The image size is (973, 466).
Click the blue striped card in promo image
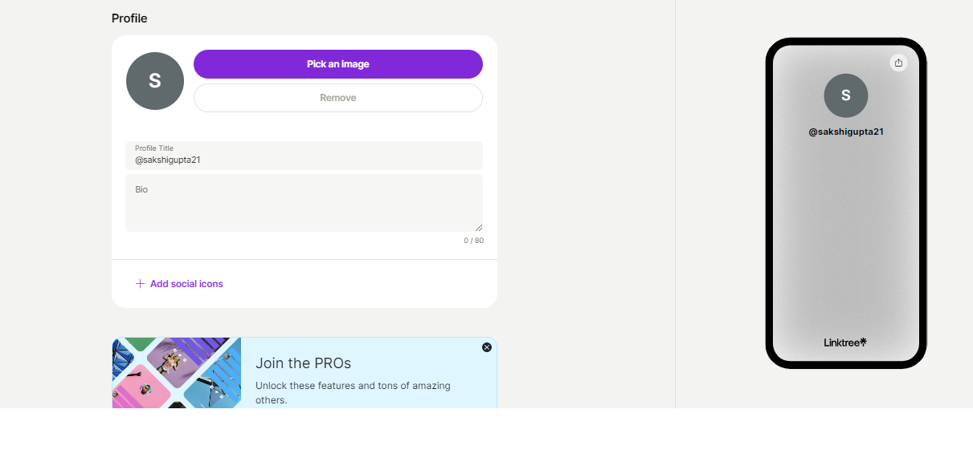pos(213,382)
